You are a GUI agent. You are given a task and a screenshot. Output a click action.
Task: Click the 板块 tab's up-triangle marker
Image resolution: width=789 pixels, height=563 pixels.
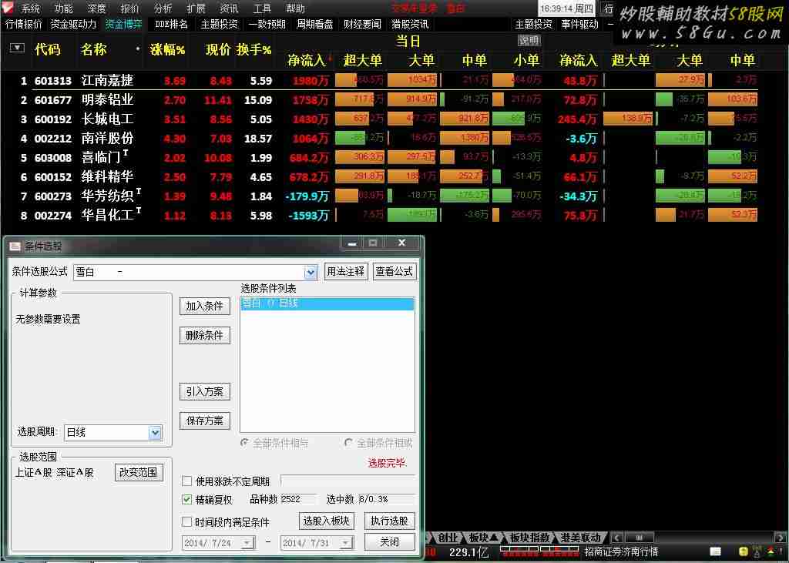tap(494, 538)
